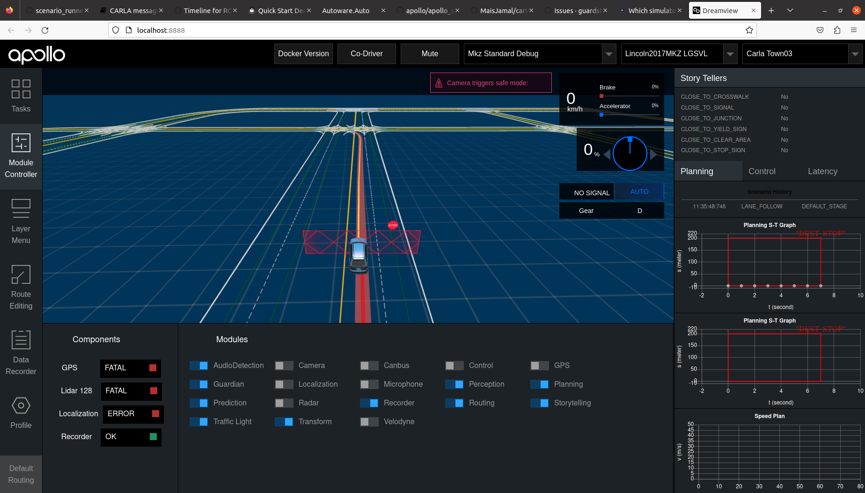Screen dimensions: 865x493
Task: Click the Mute button
Action: click(429, 53)
